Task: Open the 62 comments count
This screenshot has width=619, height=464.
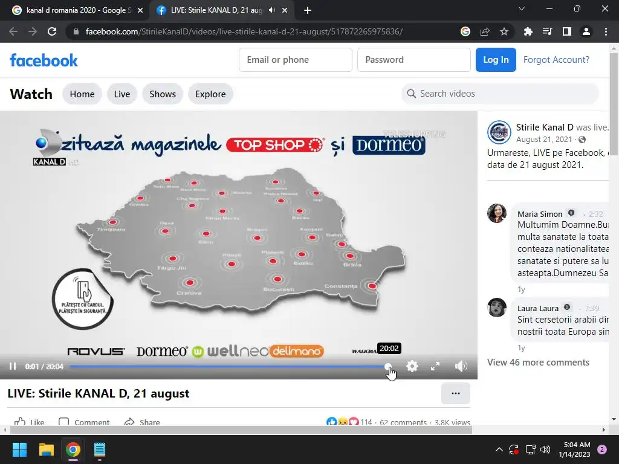Action: pos(403,422)
